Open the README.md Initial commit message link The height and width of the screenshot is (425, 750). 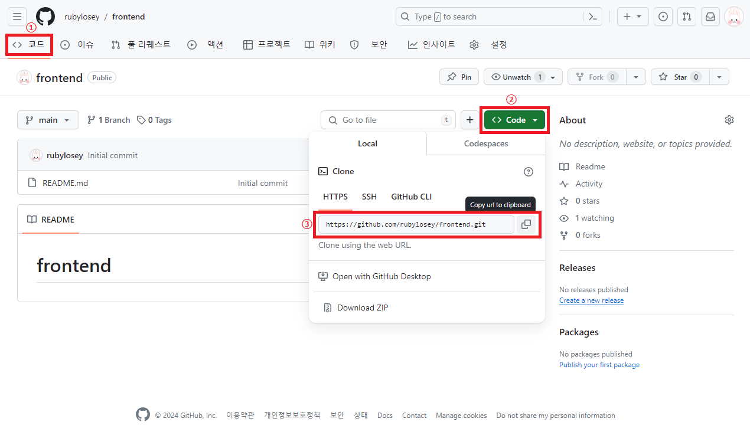click(263, 183)
